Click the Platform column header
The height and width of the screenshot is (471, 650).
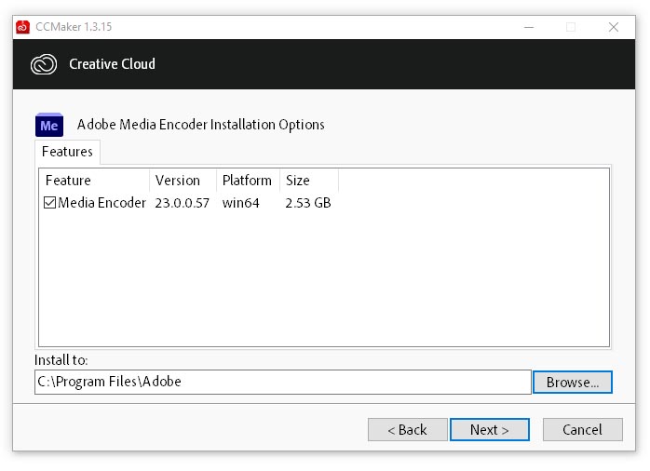(248, 181)
